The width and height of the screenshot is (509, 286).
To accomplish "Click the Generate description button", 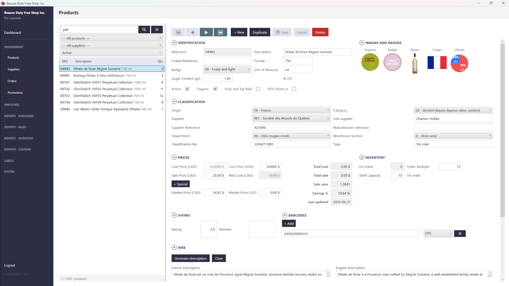I will [x=190, y=258].
